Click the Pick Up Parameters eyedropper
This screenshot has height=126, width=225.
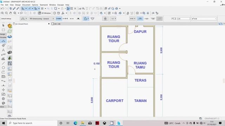pyautogui.click(x=14, y=8)
